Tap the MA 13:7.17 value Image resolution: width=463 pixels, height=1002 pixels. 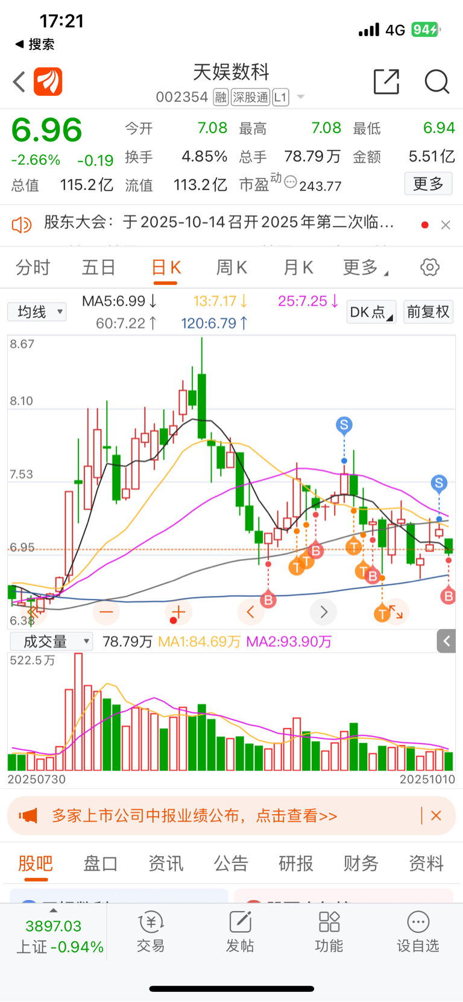coord(220,301)
